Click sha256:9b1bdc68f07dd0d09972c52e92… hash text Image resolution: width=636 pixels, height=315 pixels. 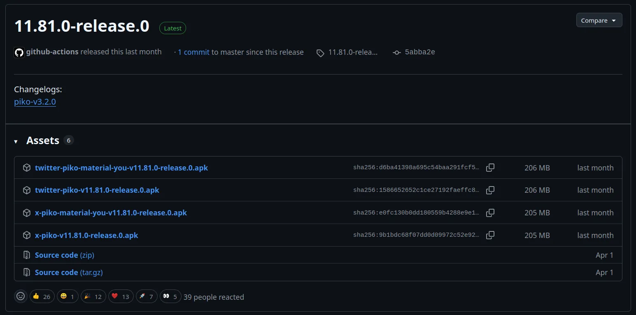point(416,235)
